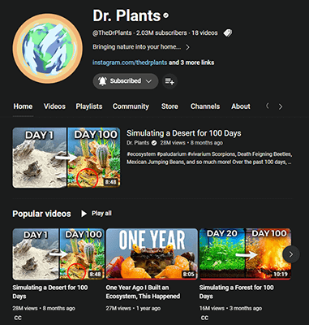Image resolution: width=309 pixels, height=325 pixels.
Task: Open featured video title 'Simulating a Desert for 100 Days'
Action: click(x=184, y=133)
